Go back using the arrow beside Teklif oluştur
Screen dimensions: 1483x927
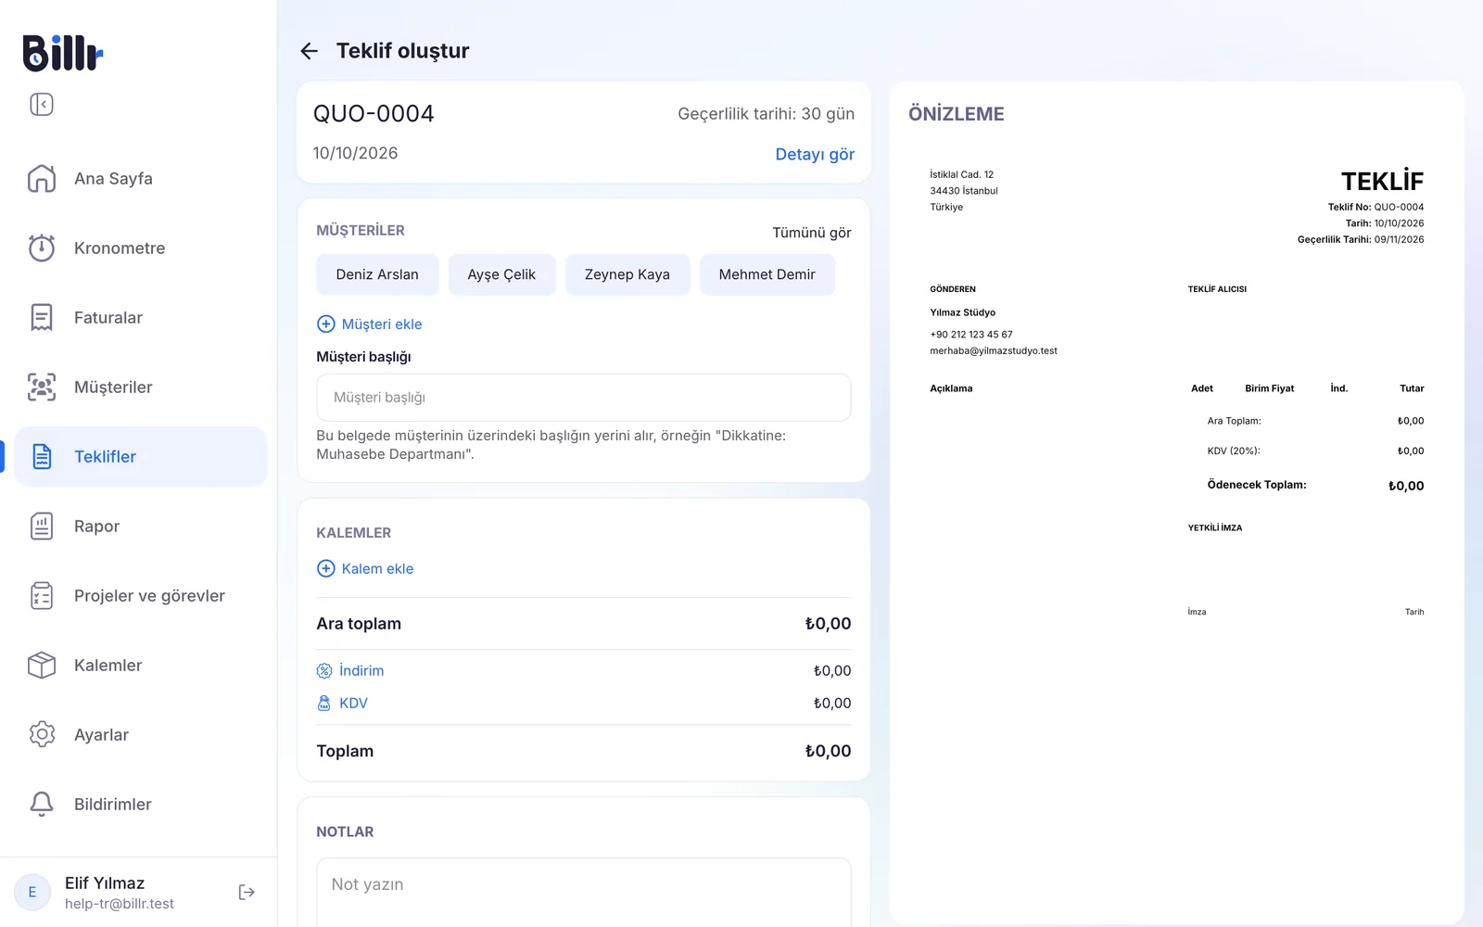pyautogui.click(x=310, y=51)
